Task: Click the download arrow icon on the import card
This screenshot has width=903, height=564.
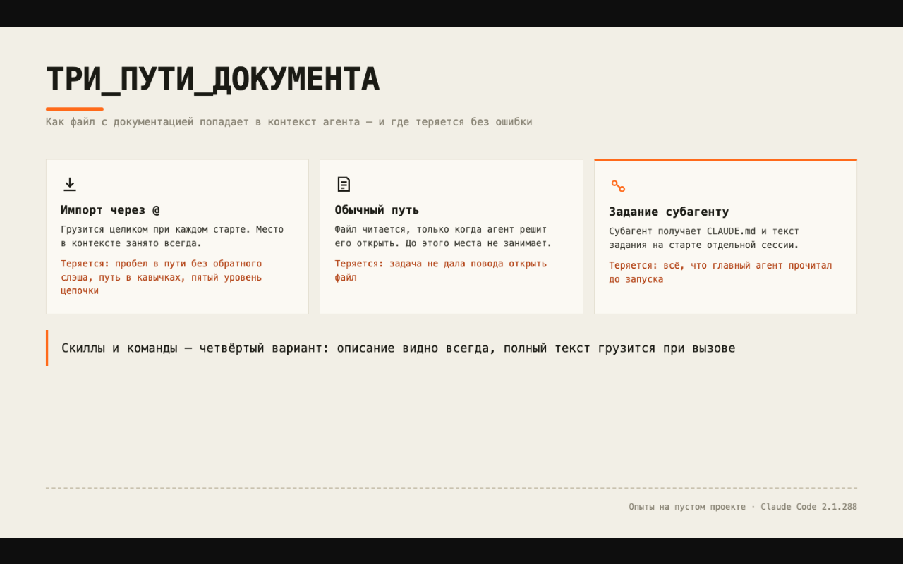Action: (69, 184)
